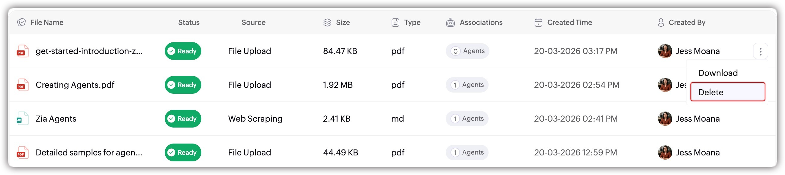Click the Type column header icon

pos(395,23)
